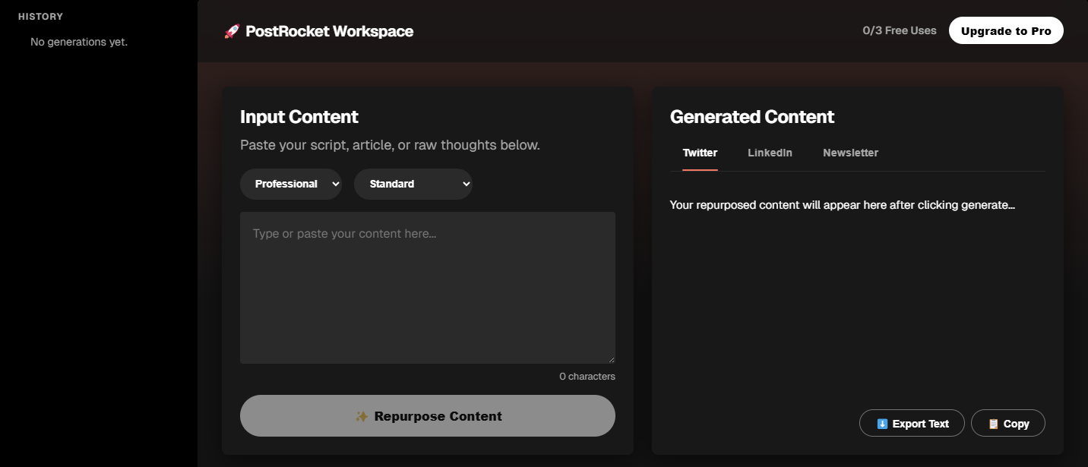The image size is (1088, 467).
Task: Switch to the Twitter tab
Action: (700, 153)
